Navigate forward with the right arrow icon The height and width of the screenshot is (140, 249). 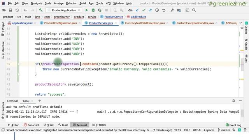[32, 10]
